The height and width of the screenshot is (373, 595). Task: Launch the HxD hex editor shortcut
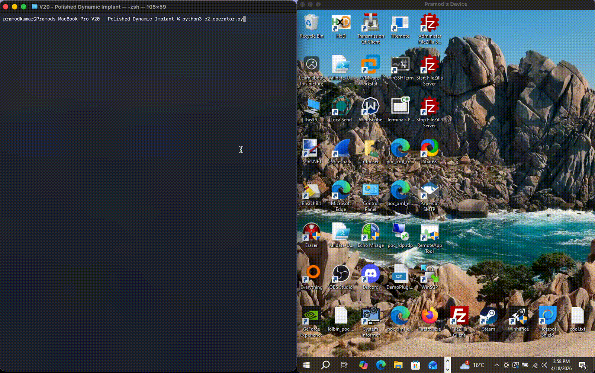341,26
